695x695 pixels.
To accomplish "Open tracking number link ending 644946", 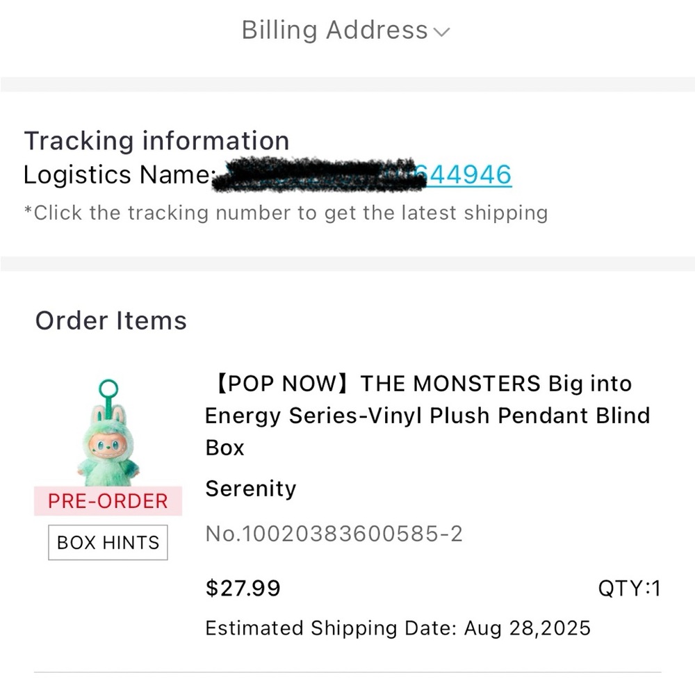I will (468, 174).
